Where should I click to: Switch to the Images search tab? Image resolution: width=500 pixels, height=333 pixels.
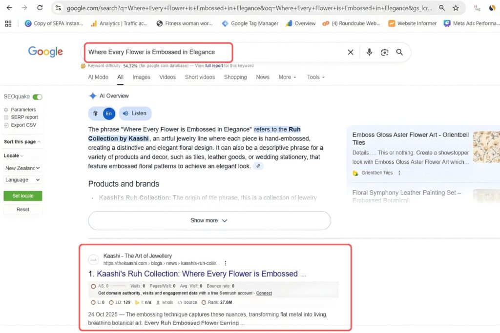141,77
